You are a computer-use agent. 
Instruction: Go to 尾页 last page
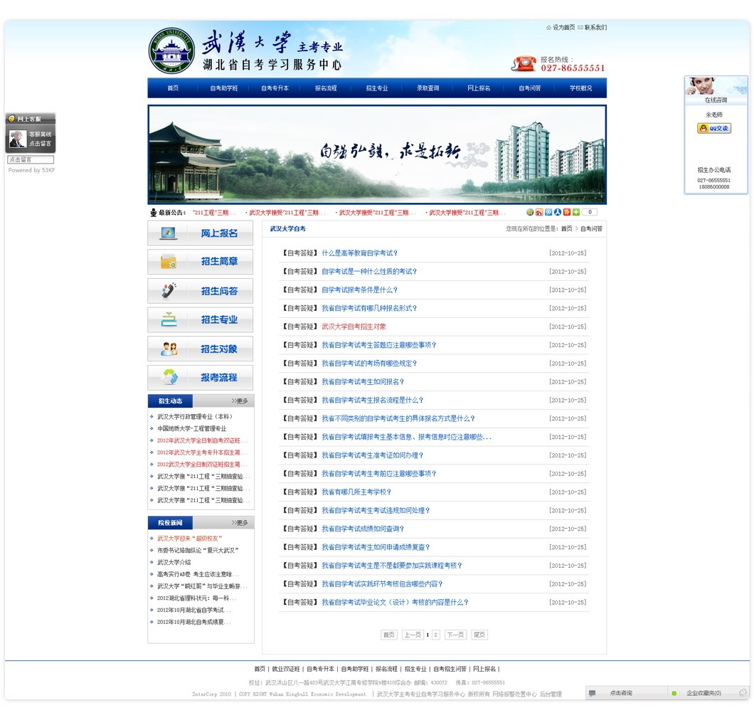pyautogui.click(x=479, y=635)
